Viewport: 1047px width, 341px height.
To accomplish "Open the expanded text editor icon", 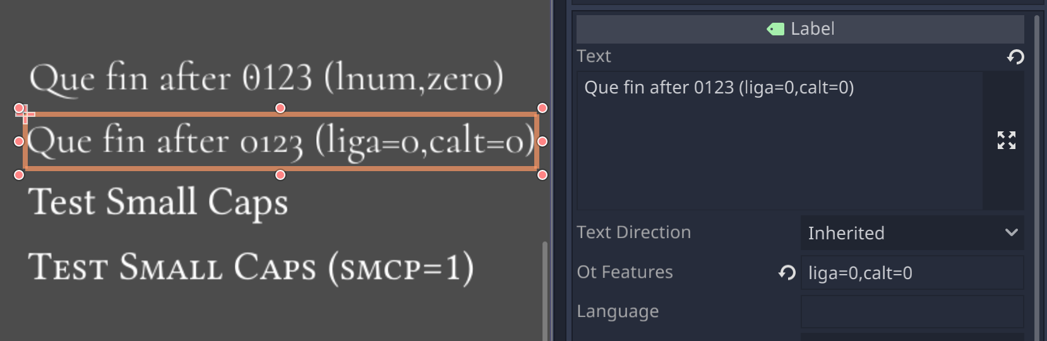I will pyautogui.click(x=1007, y=140).
